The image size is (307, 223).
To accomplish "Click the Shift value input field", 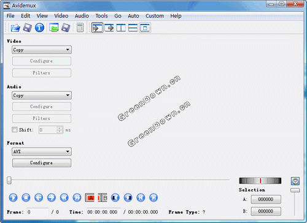I will pos(48,130).
